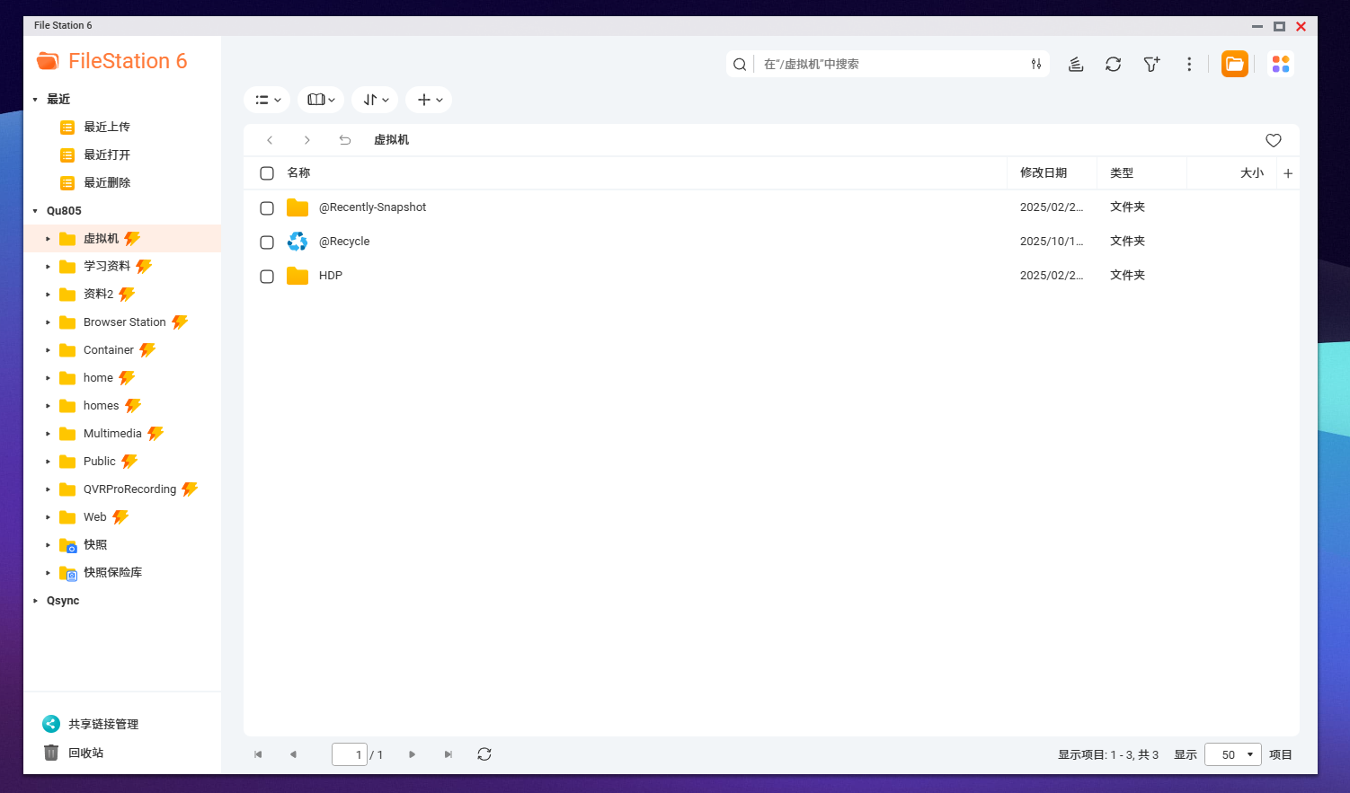Click the @Recently-Snapshot file name
Image resolution: width=1350 pixels, height=793 pixels.
tap(372, 207)
